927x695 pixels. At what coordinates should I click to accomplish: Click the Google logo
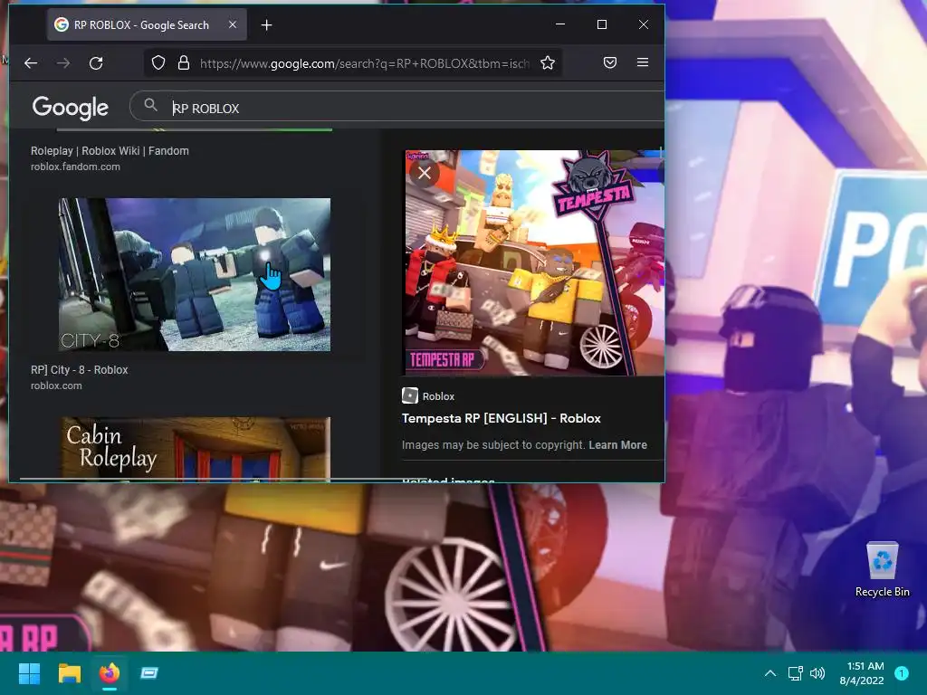tap(71, 107)
